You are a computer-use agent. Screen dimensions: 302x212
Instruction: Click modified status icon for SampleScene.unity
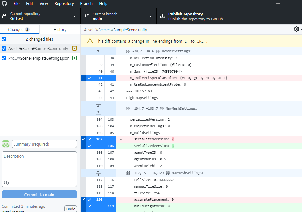click(75, 48)
